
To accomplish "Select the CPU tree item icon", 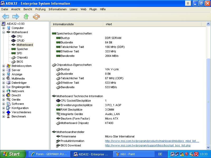I will tap(13, 36).
